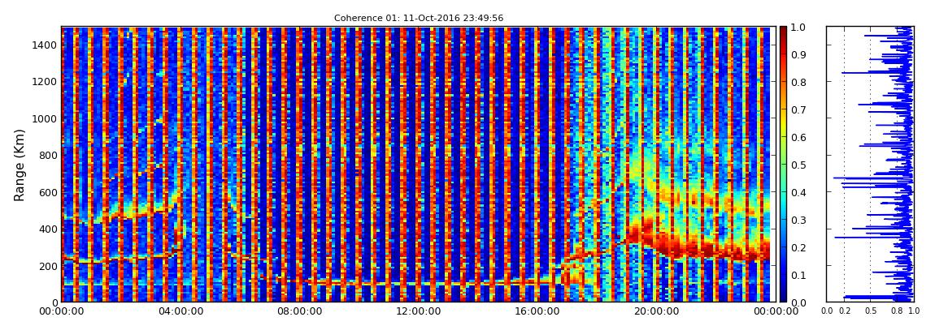935x330 pixels.
Task: Click the 0.5 tick of the profile plot
Action: pyautogui.click(x=870, y=311)
